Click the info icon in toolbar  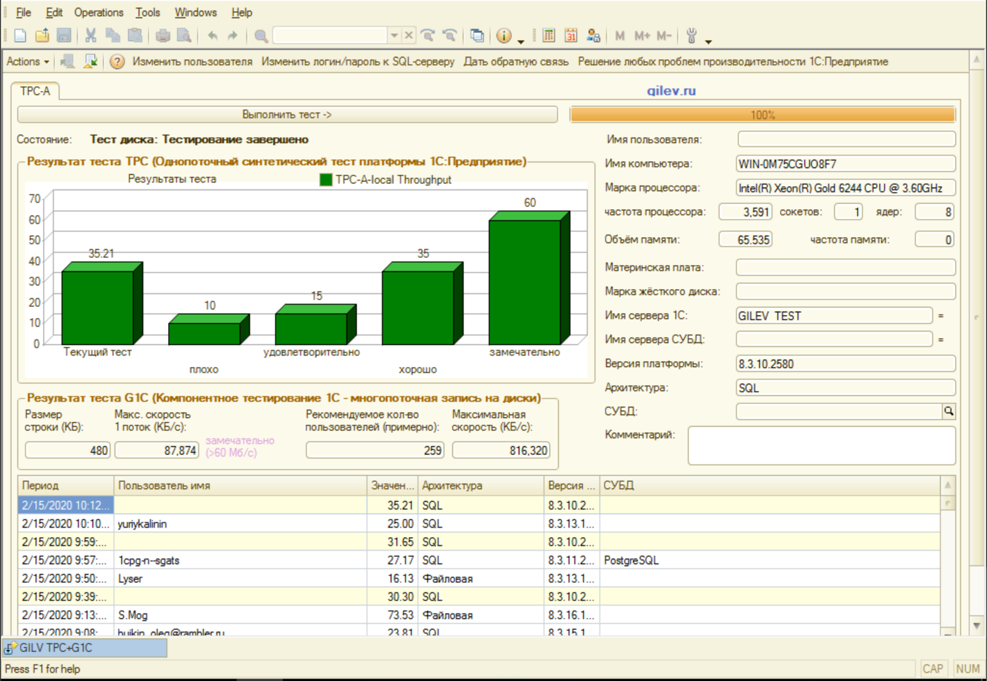(x=504, y=35)
